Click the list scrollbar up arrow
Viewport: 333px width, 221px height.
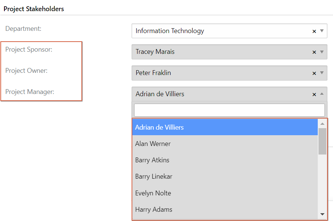click(x=322, y=124)
